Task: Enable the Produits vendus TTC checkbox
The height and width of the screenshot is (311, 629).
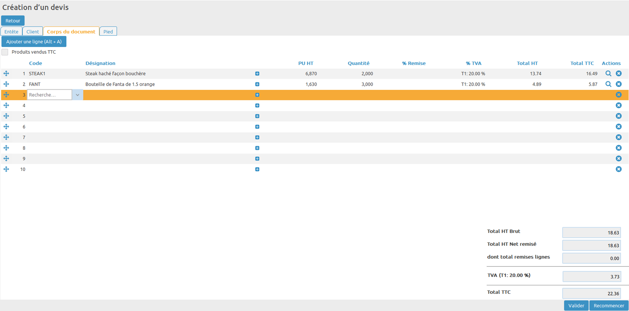Action: 5,52
